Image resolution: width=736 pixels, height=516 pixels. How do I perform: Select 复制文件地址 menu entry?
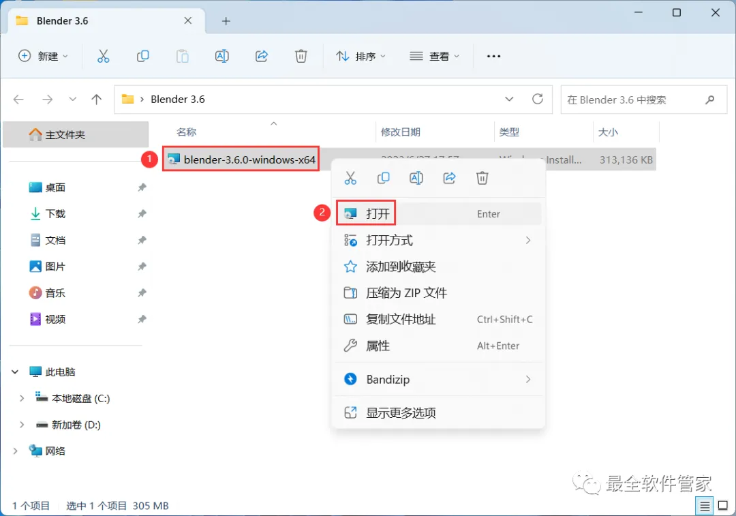pos(439,319)
